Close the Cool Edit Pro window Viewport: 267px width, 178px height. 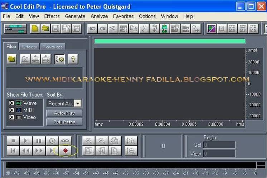coord(261,6)
